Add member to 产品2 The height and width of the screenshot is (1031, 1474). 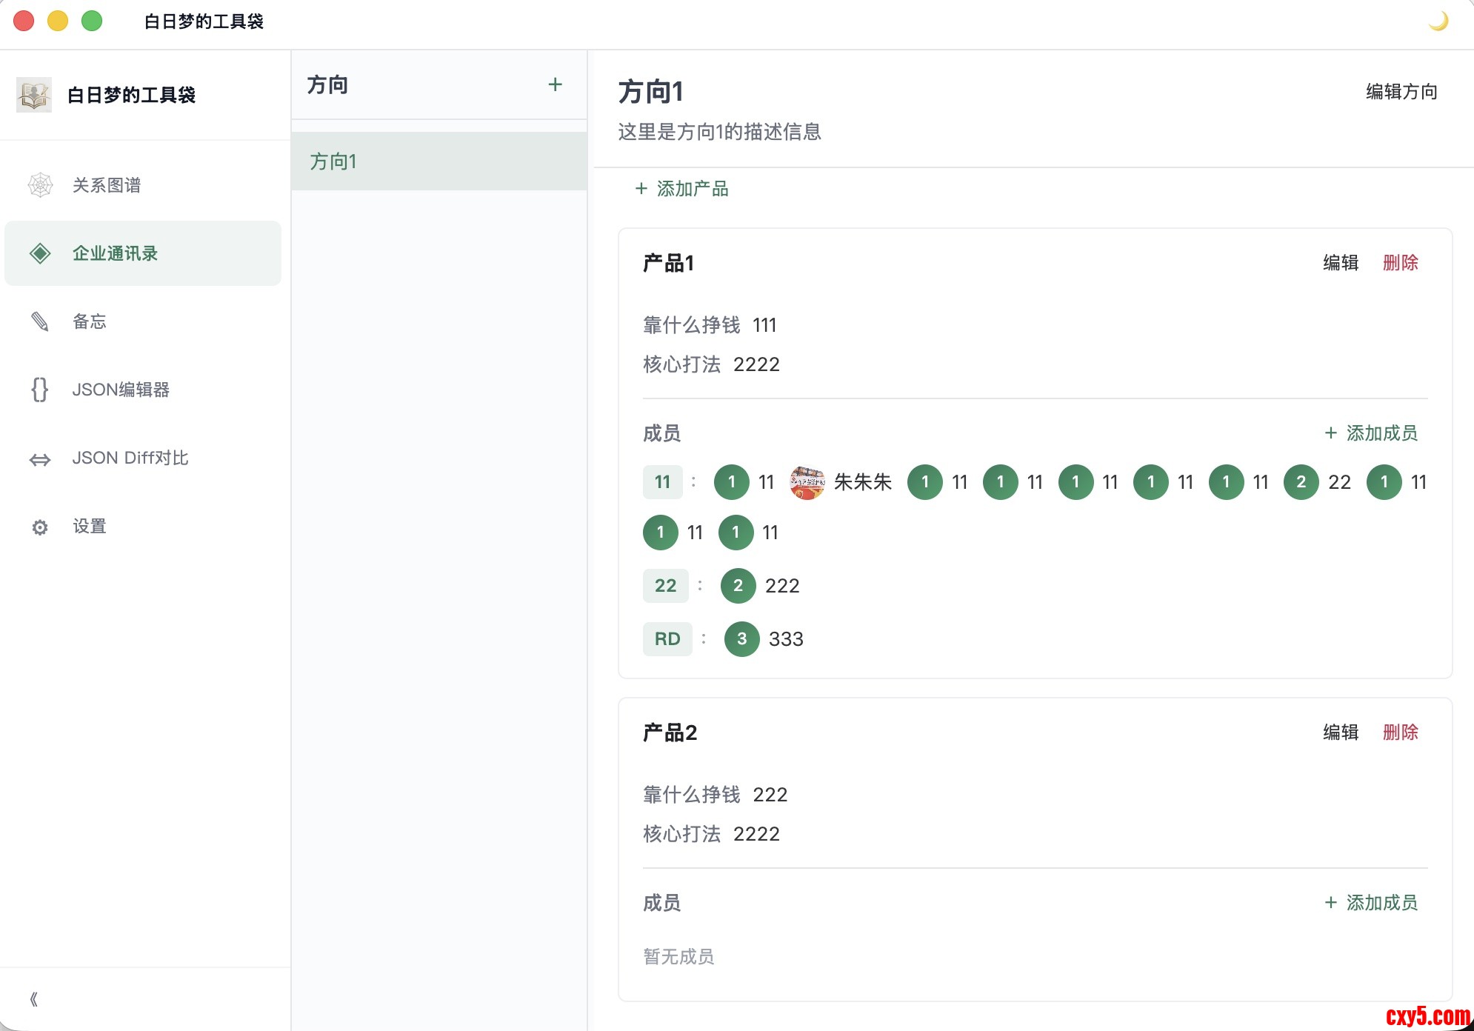1370,903
